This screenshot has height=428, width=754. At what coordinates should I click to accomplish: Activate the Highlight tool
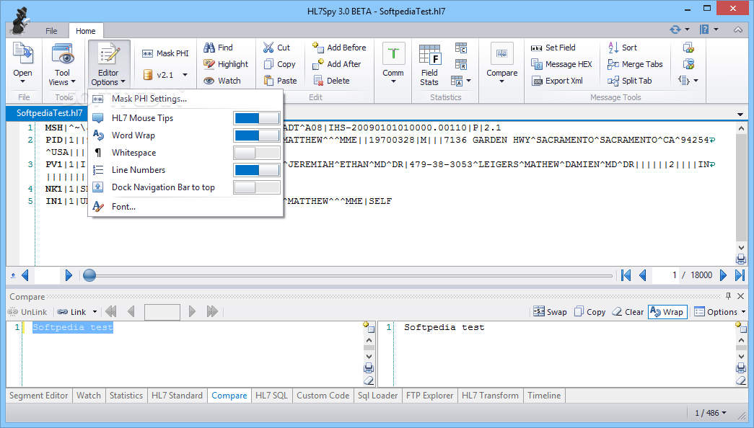pos(226,64)
